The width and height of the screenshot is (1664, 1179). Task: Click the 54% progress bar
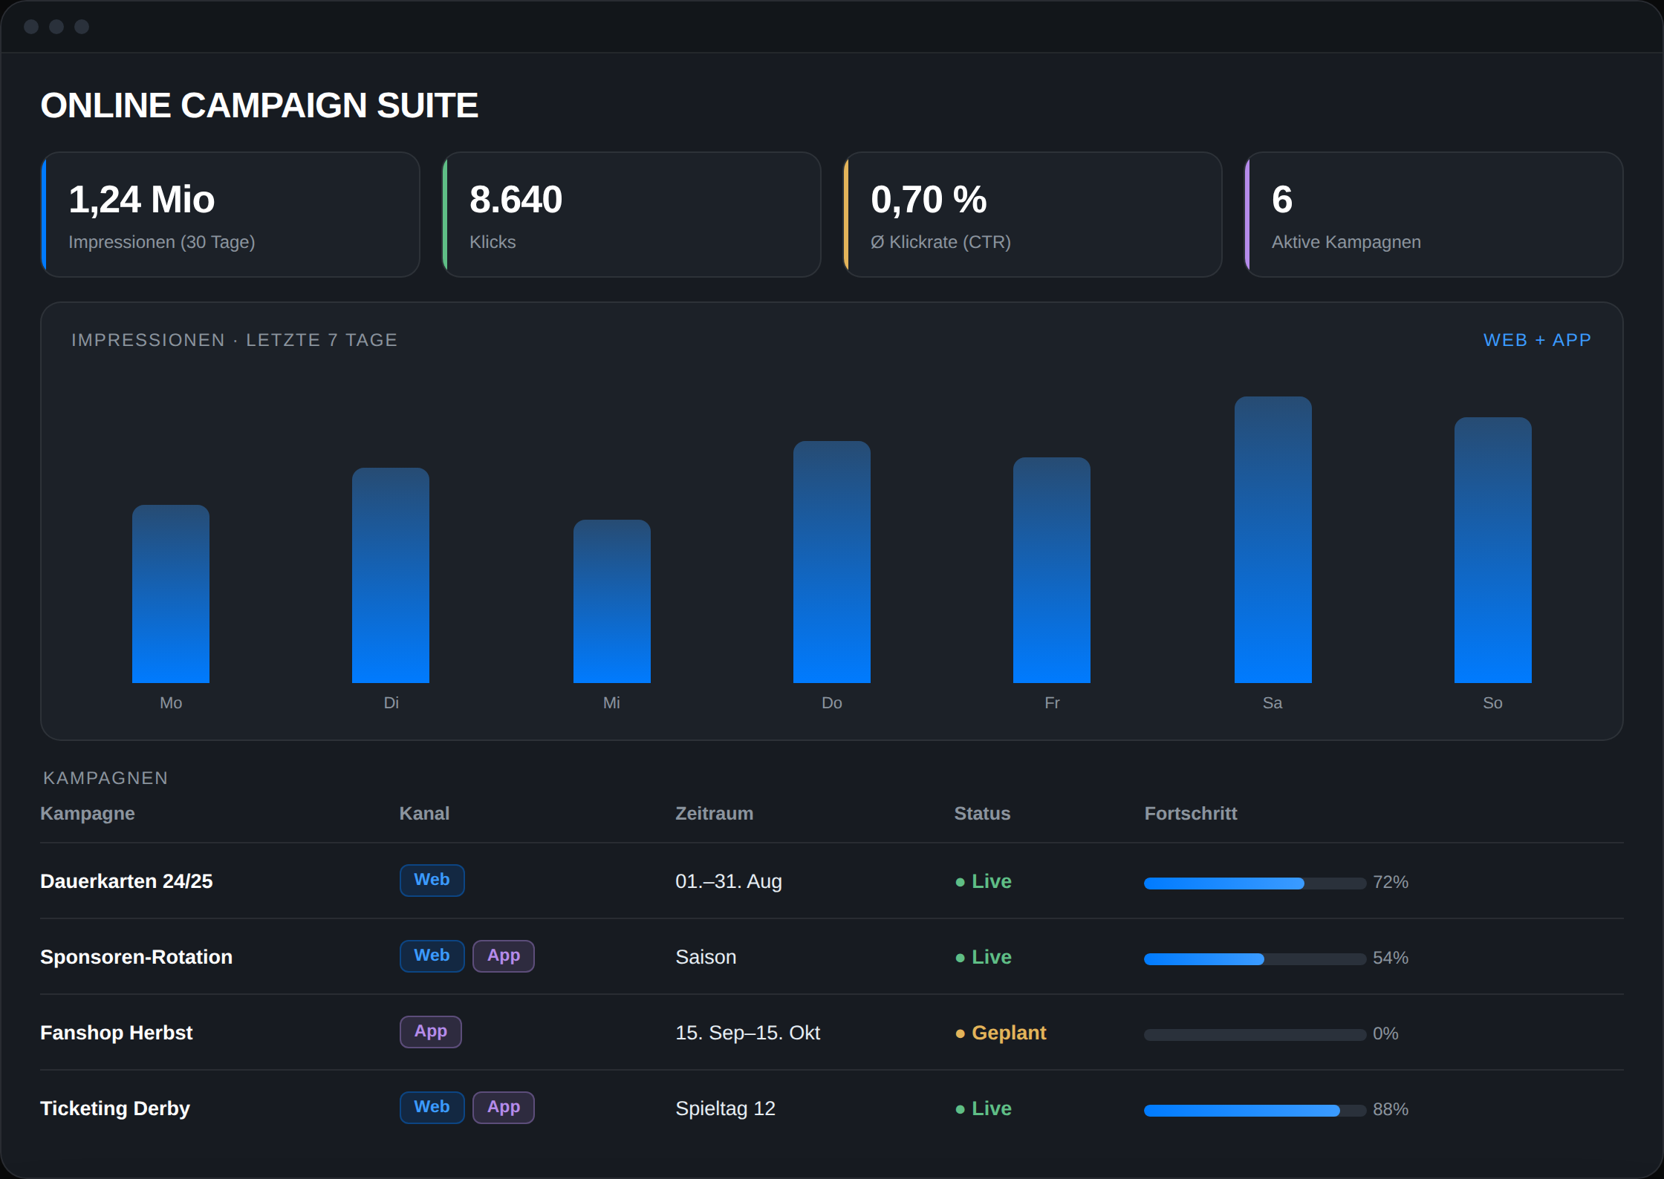pos(1255,959)
